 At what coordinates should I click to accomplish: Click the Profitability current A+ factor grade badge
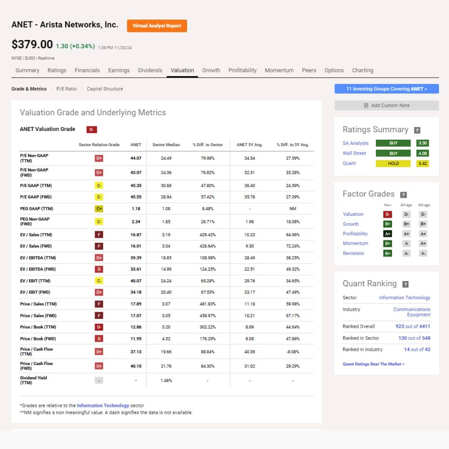coord(387,234)
